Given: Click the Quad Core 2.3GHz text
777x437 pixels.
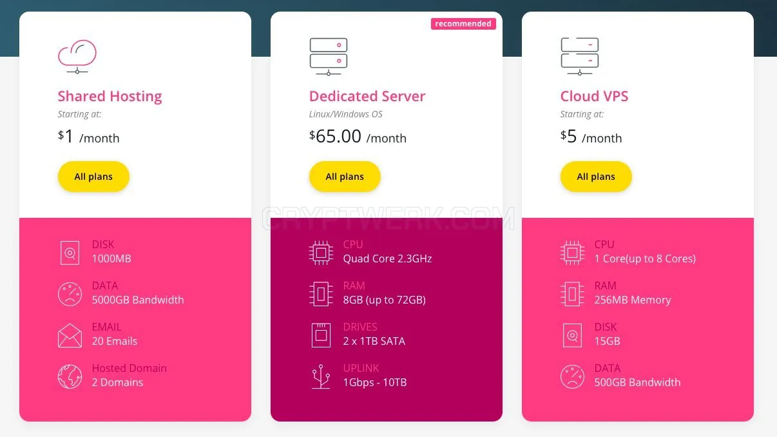Looking at the screenshot, I should [x=387, y=258].
